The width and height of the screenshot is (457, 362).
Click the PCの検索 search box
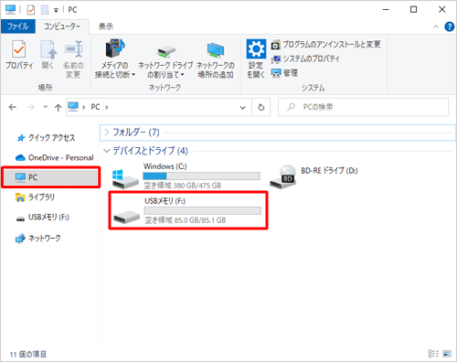tap(363, 107)
